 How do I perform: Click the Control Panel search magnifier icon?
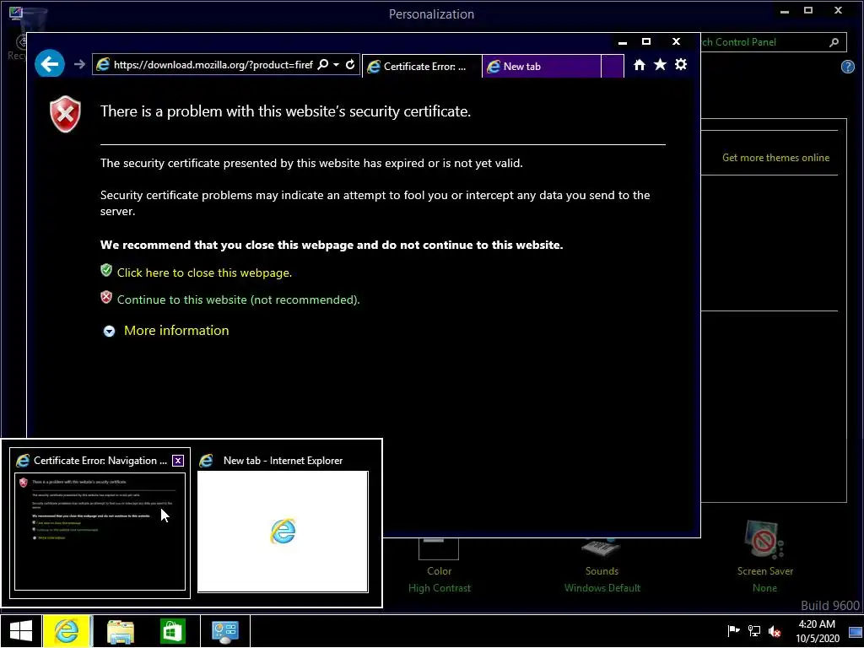click(x=834, y=42)
